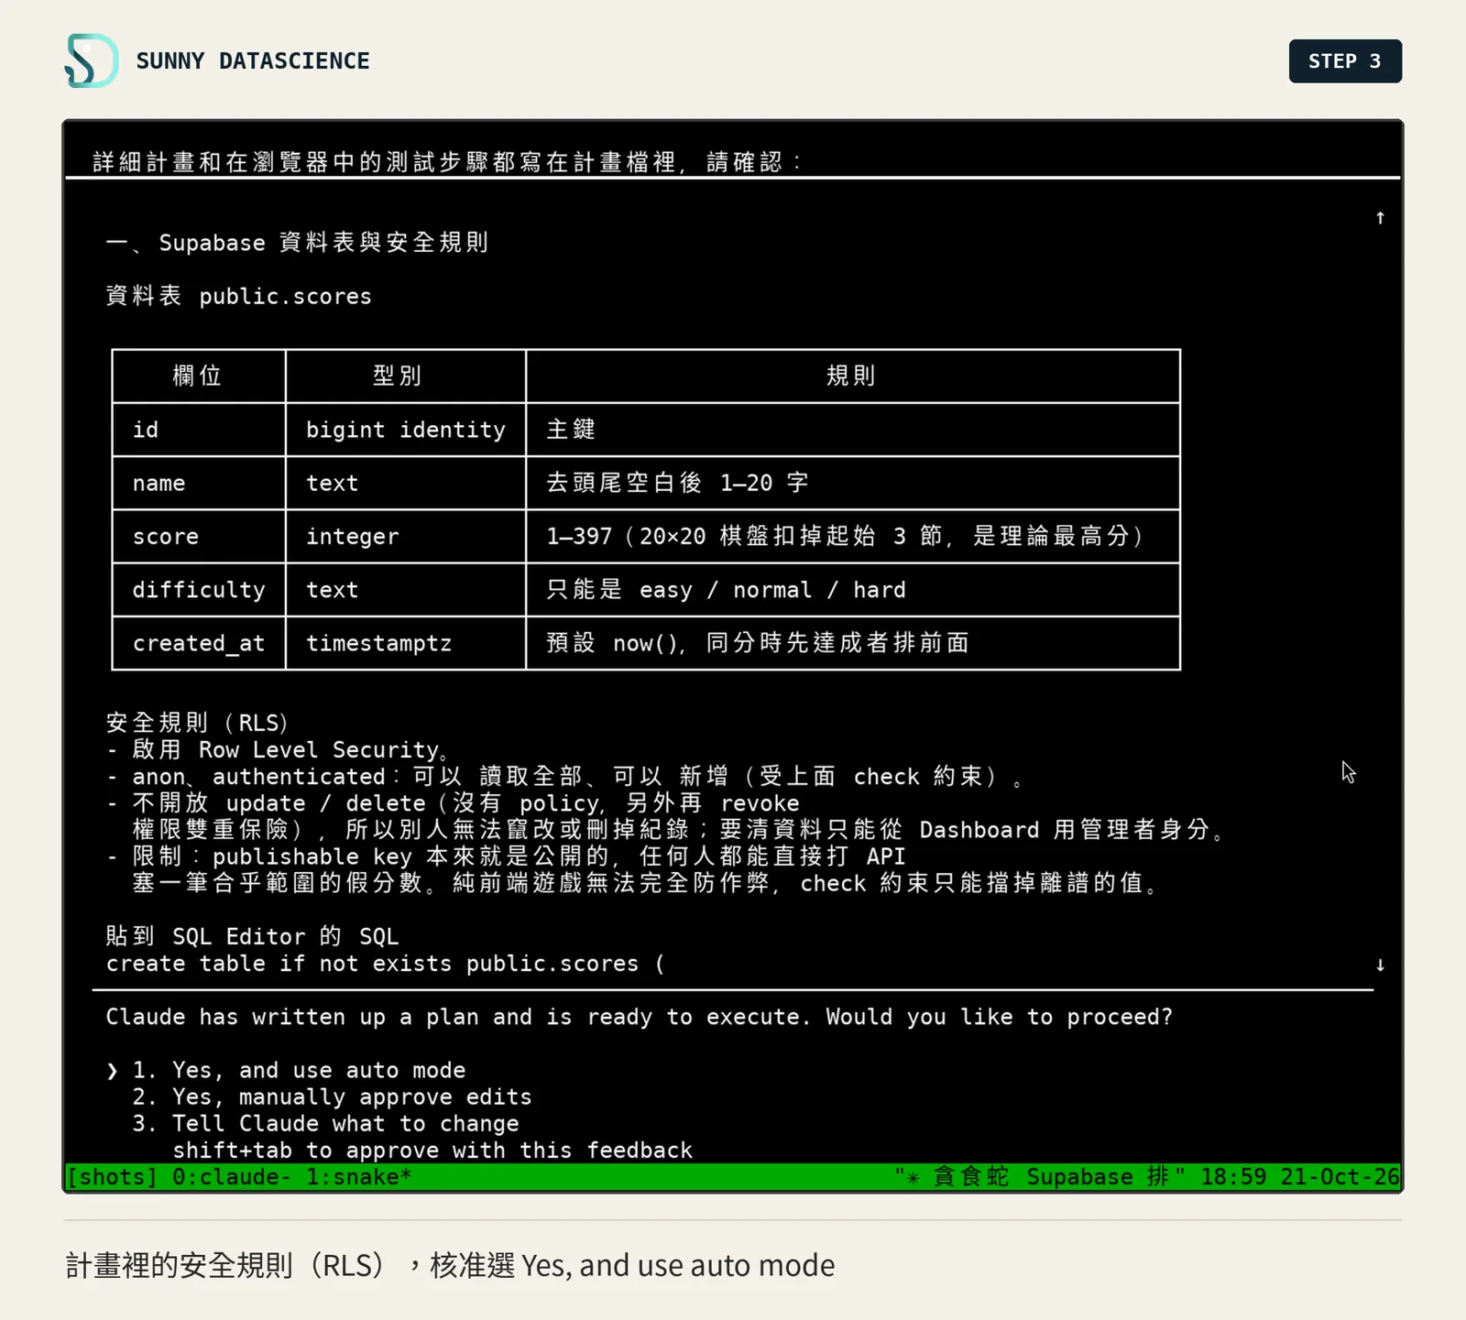Click the 18:59 21-Oct-26 clock text
This screenshot has width=1466, height=1320.
pos(1300,1176)
